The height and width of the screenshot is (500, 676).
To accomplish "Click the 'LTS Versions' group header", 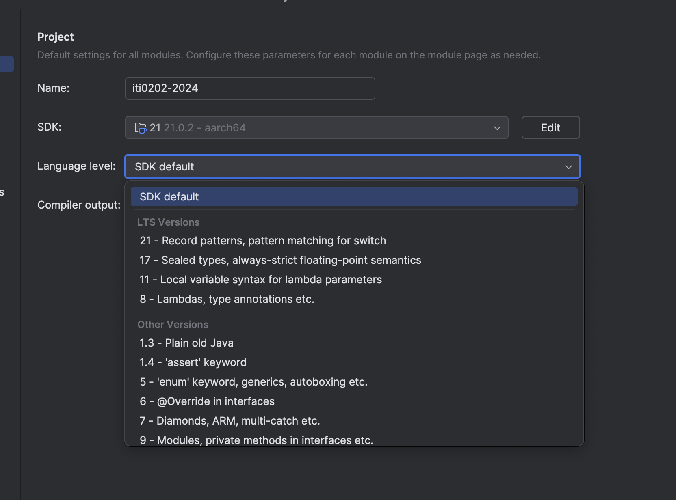I will point(168,222).
